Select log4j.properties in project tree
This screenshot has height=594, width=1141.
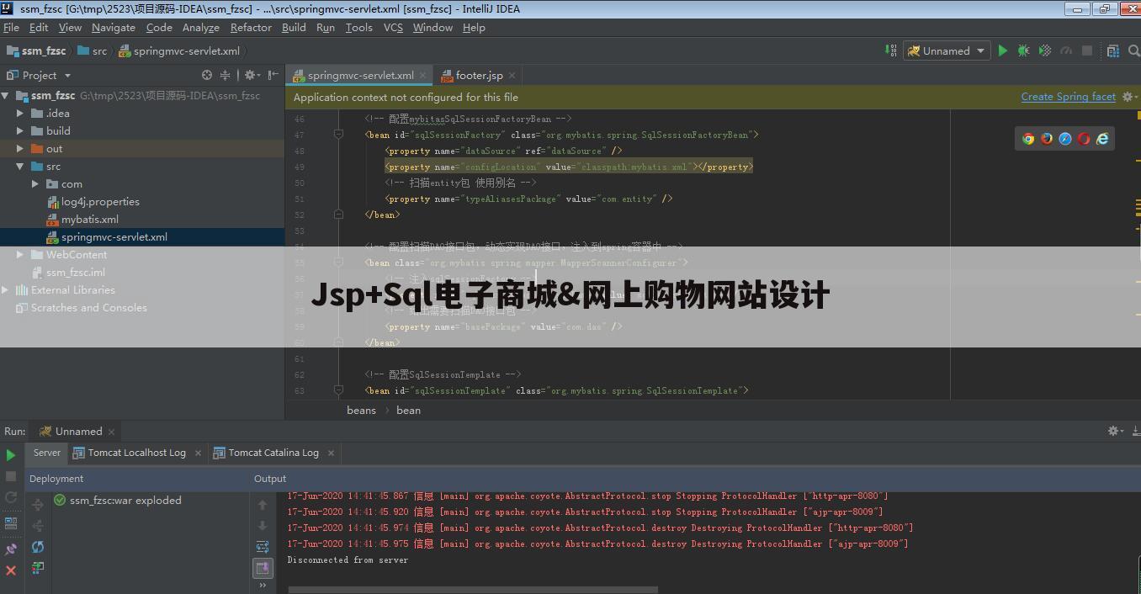coord(100,202)
